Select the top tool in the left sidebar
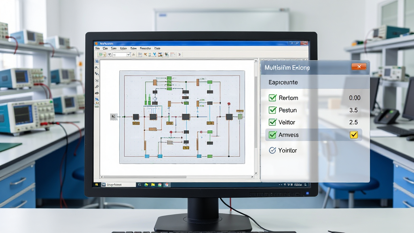This screenshot has width=414, height=233. tap(97, 61)
